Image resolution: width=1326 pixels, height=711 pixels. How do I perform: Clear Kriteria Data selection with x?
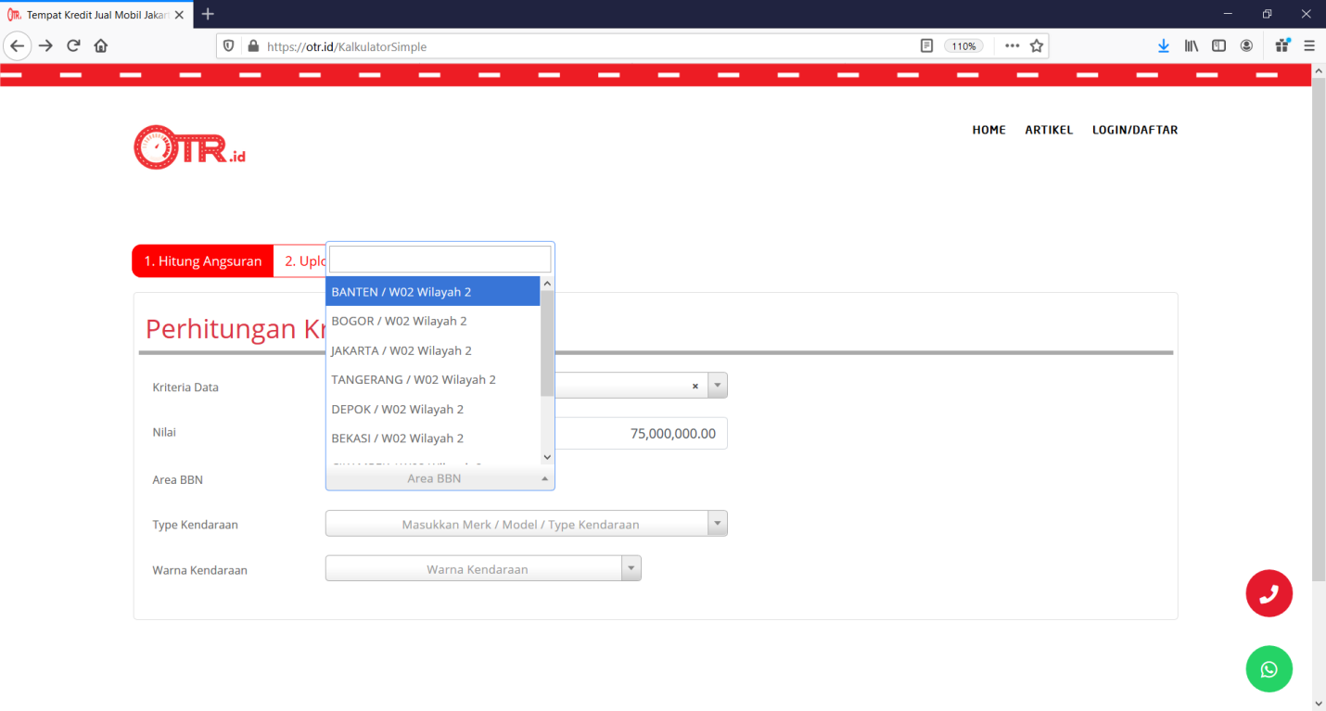(695, 387)
